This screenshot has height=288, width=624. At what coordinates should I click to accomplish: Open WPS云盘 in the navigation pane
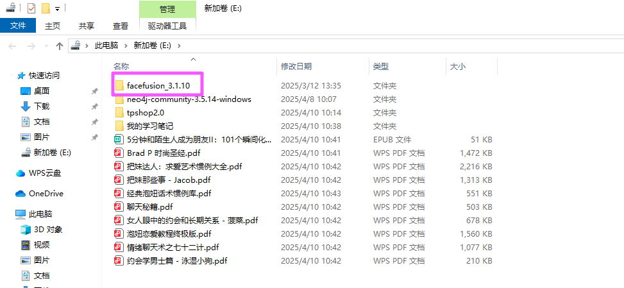pos(45,173)
